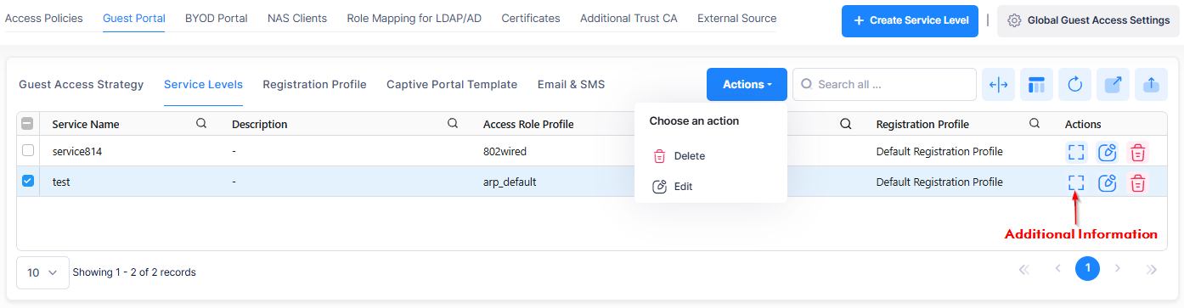
Task: Open External Source tab
Action: coord(737,18)
